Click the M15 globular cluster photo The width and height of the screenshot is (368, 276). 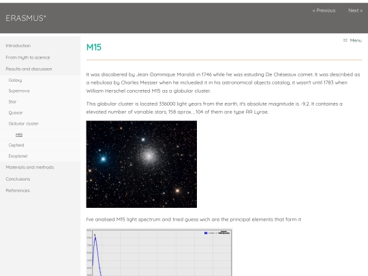pos(142,164)
